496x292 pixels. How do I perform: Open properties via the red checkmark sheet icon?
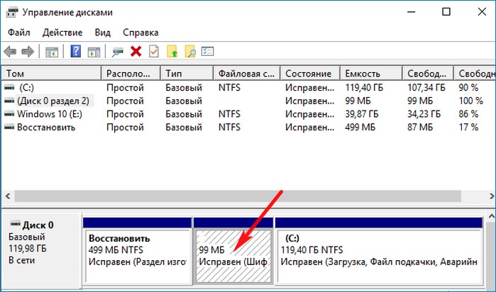(x=154, y=51)
